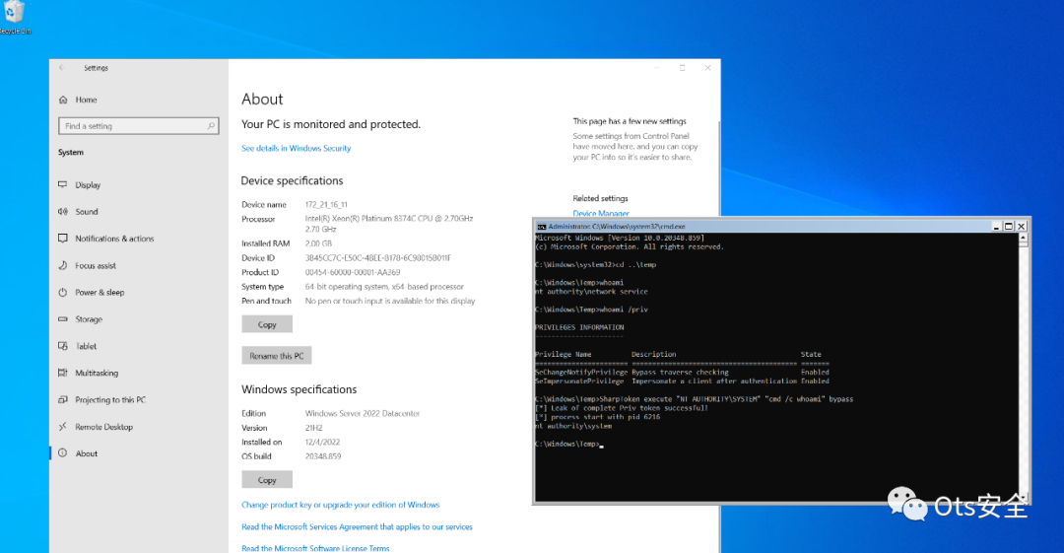Click the Projecting to this PC icon
This screenshot has height=553, width=1064.
coord(63,399)
